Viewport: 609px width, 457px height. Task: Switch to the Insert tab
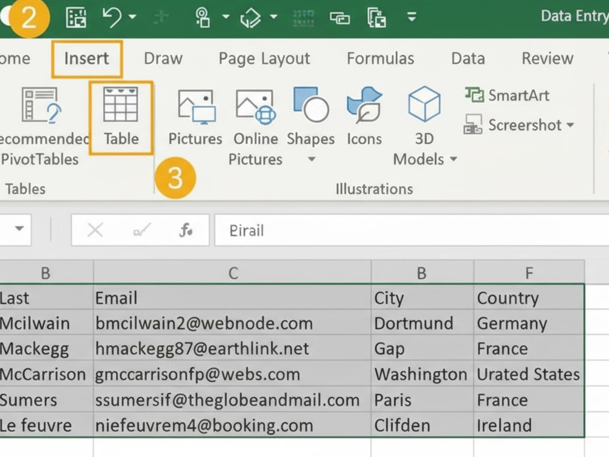pyautogui.click(x=86, y=58)
